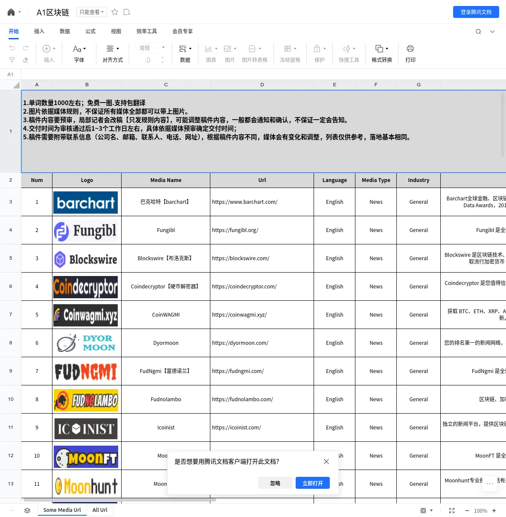Click the 图片转表格 tool
This screenshot has width=506, height=517.
255,54
